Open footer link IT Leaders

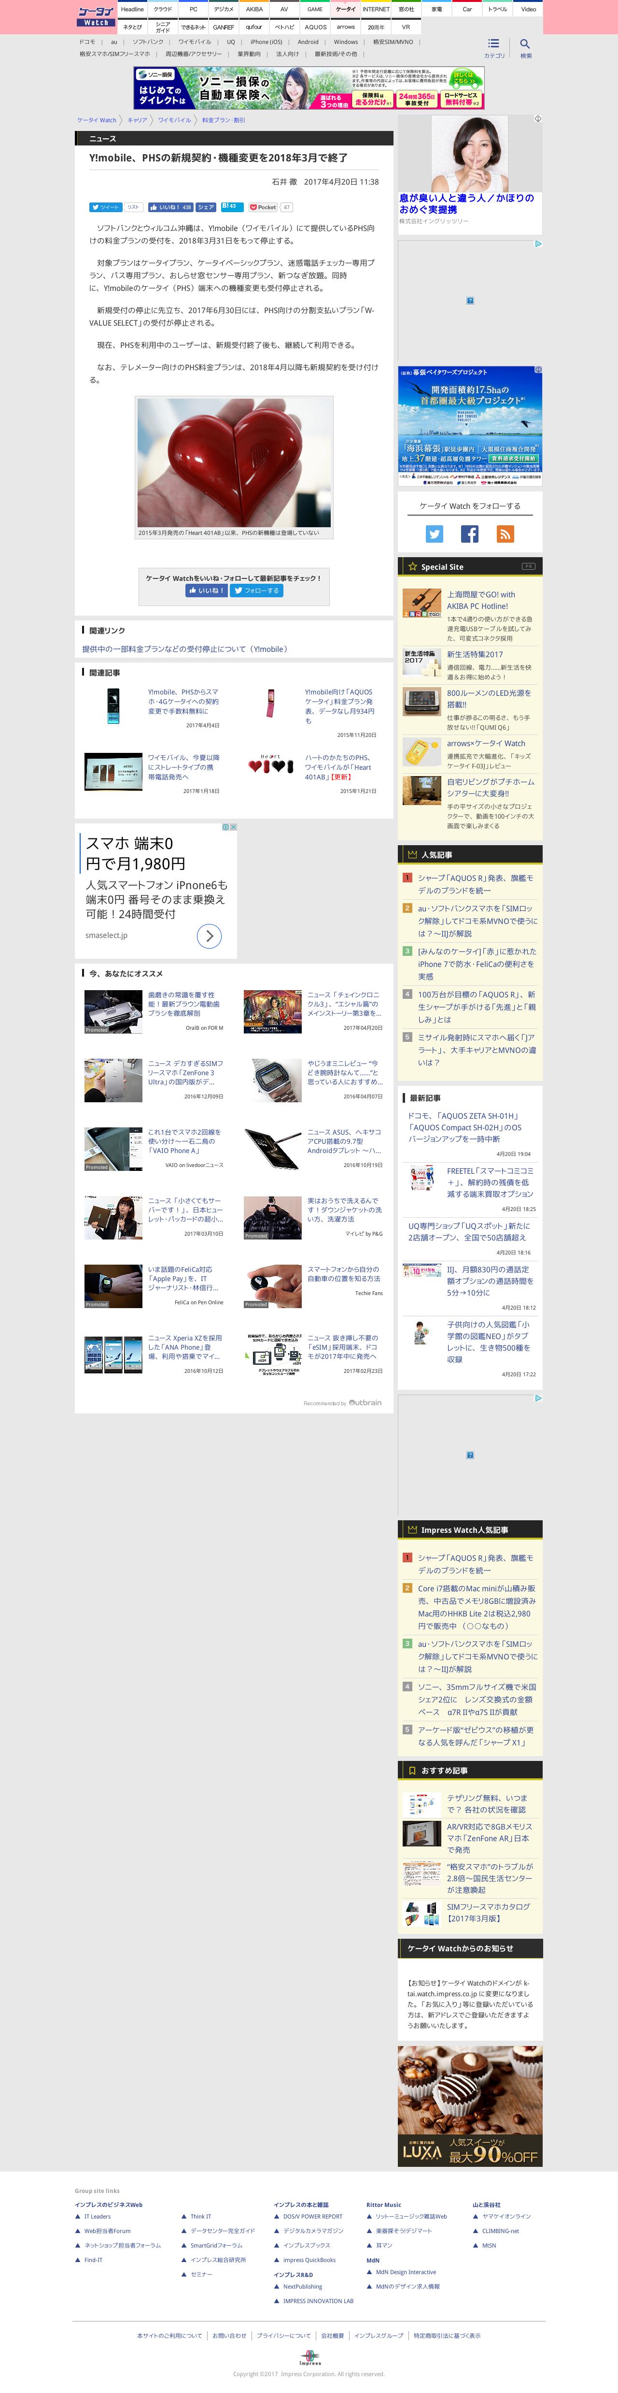(98, 2216)
